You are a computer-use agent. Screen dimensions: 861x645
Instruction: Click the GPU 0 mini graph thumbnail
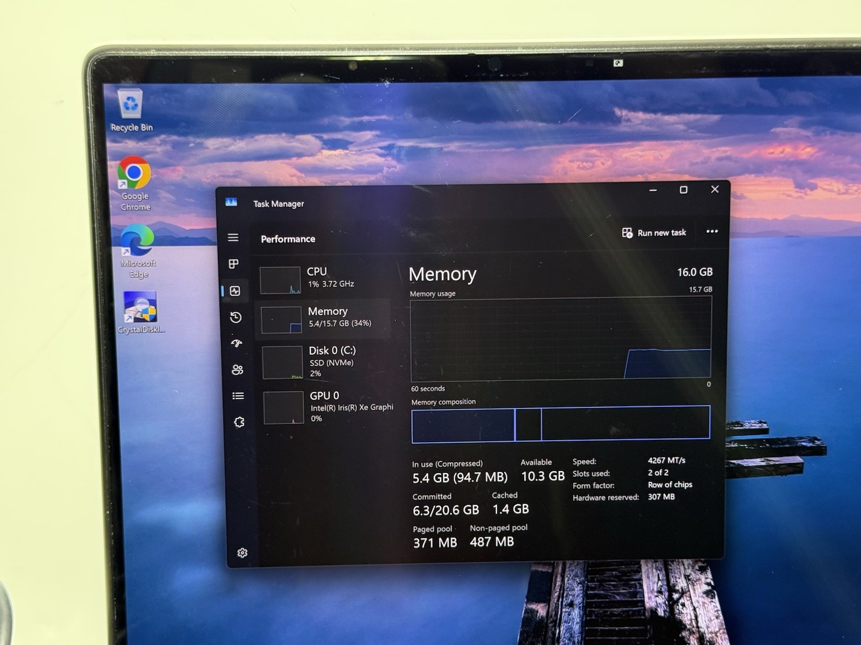(x=284, y=407)
